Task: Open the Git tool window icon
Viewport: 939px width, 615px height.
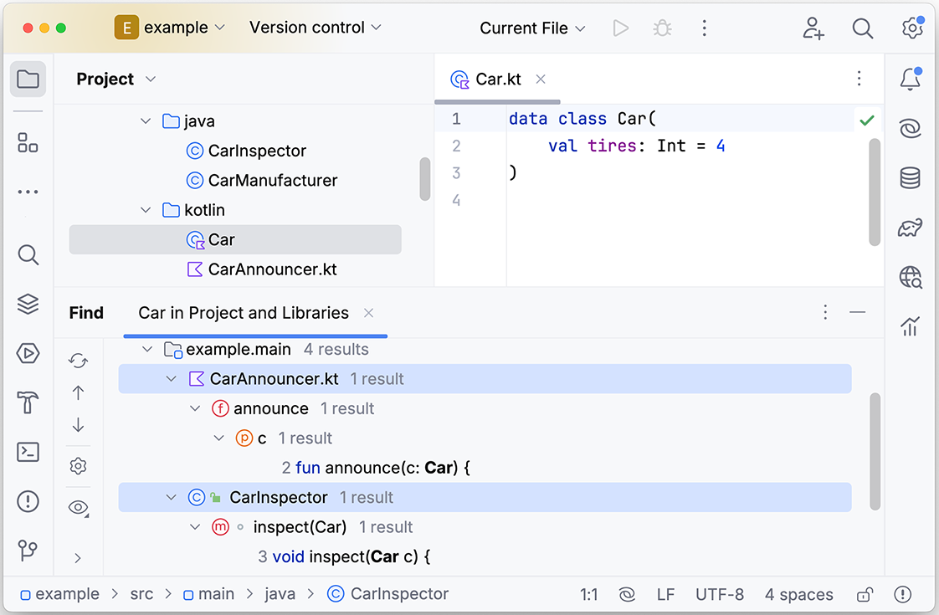Action: (x=28, y=550)
